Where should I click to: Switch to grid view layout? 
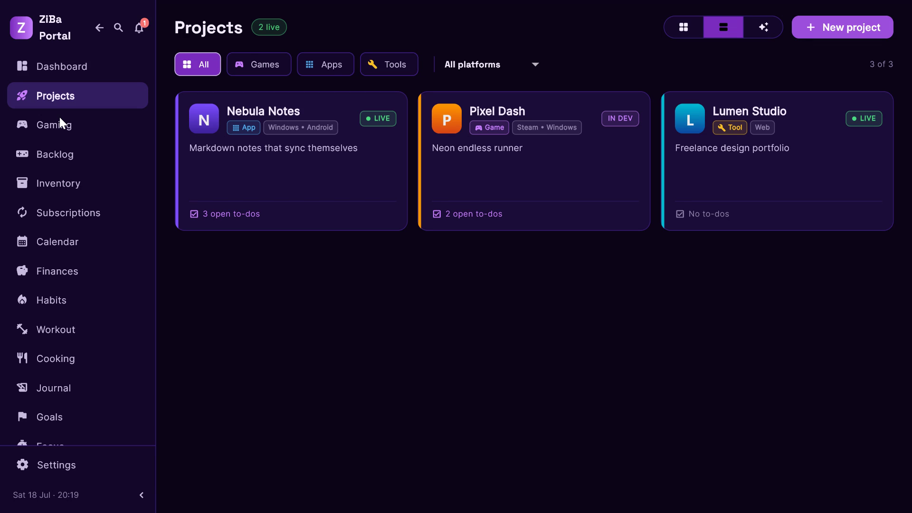pos(684,27)
